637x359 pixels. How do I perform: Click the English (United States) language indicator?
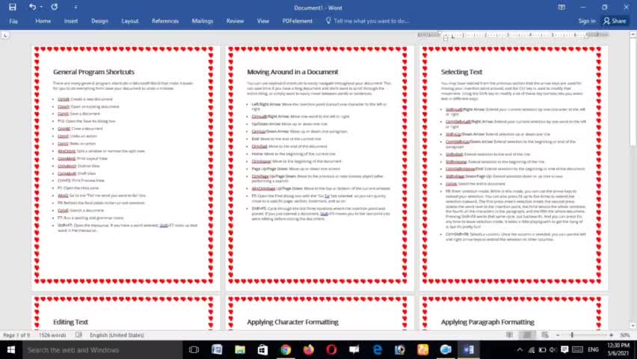click(117, 335)
